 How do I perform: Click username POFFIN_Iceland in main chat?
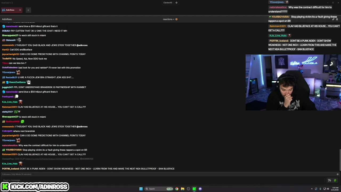[10, 169]
